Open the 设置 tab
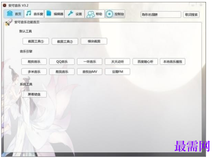 pos(74,14)
